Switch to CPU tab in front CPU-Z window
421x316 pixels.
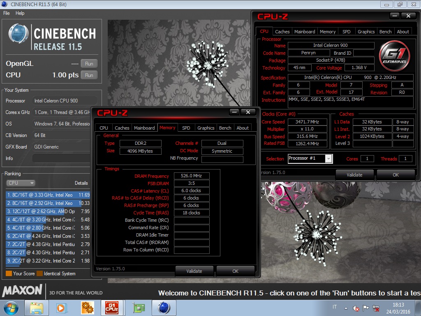tap(104, 128)
